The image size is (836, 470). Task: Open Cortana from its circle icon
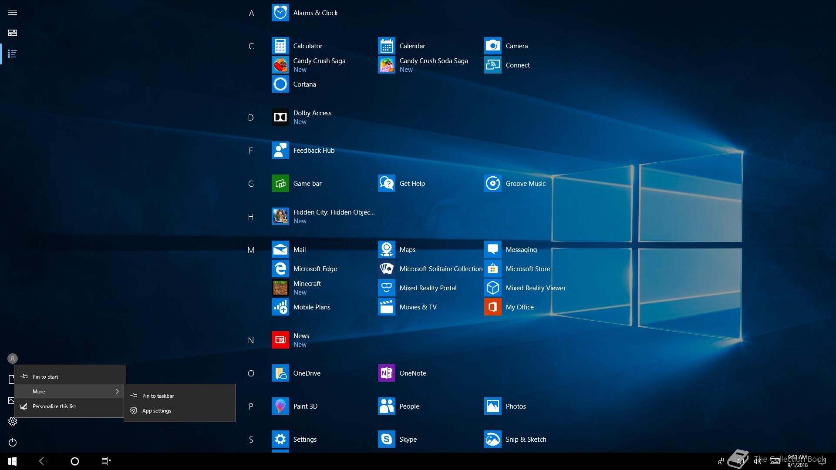point(280,84)
